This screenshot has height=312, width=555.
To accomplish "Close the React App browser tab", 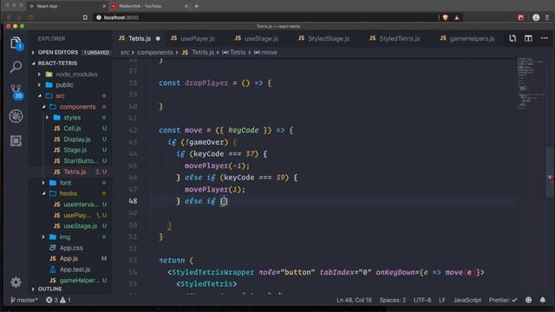I will pyautogui.click(x=104, y=6).
